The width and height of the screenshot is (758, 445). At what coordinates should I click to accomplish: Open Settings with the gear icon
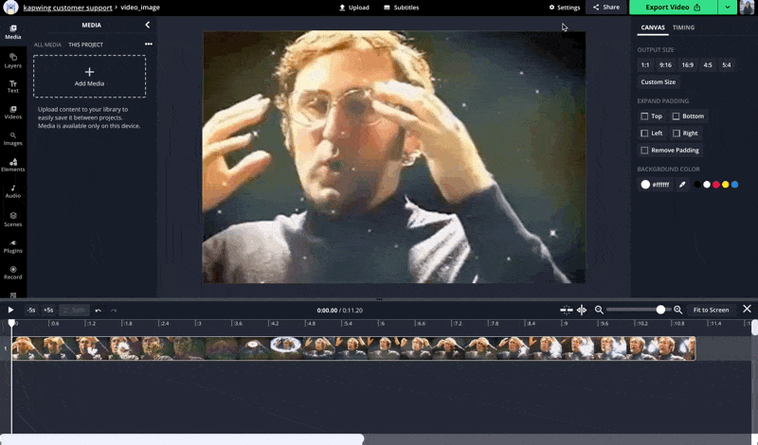point(564,8)
